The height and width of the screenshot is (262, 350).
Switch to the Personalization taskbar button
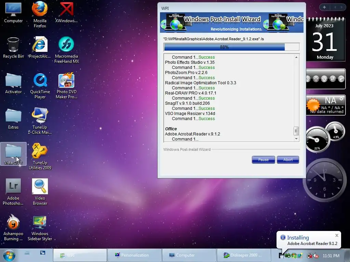point(135,255)
